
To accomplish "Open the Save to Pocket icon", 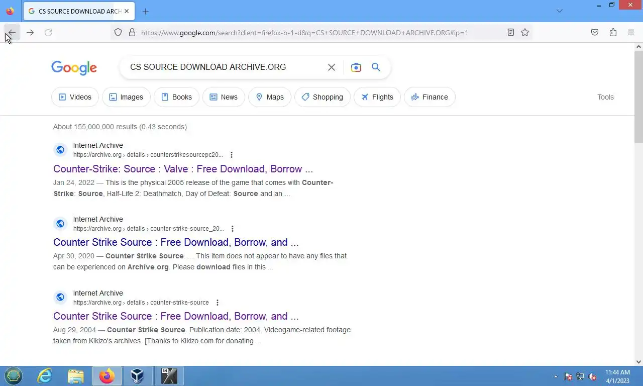I will coord(595,33).
